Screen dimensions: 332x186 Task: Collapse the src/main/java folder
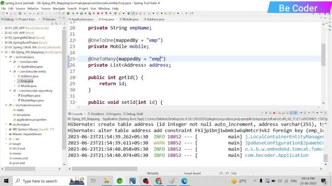pyautogui.click(x=6, y=57)
